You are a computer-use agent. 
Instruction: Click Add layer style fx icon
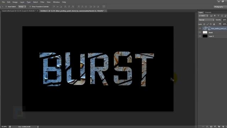207,127
